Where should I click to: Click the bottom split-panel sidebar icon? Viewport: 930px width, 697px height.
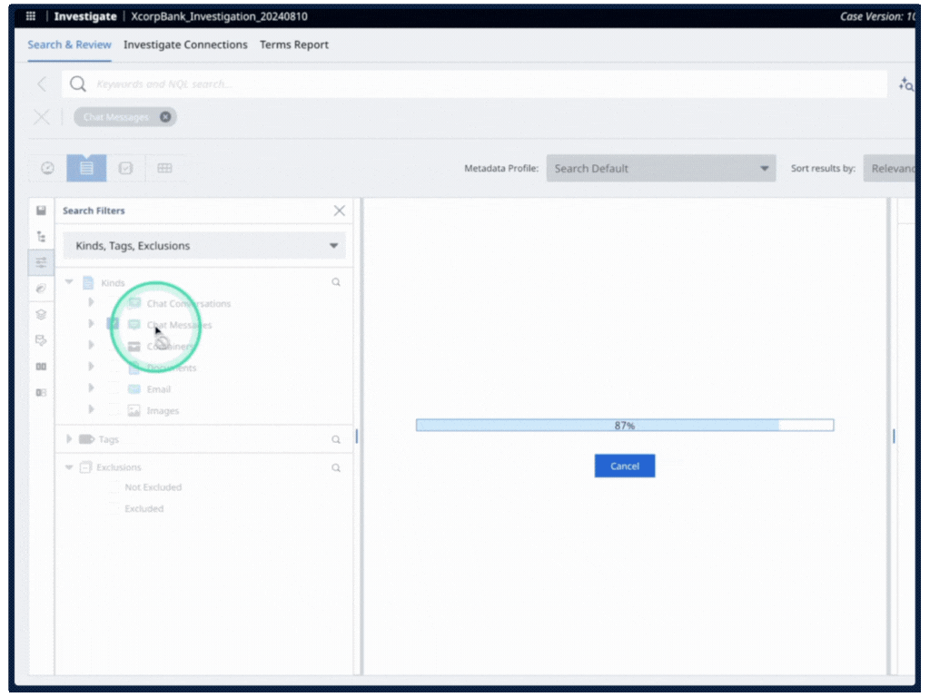coord(41,393)
